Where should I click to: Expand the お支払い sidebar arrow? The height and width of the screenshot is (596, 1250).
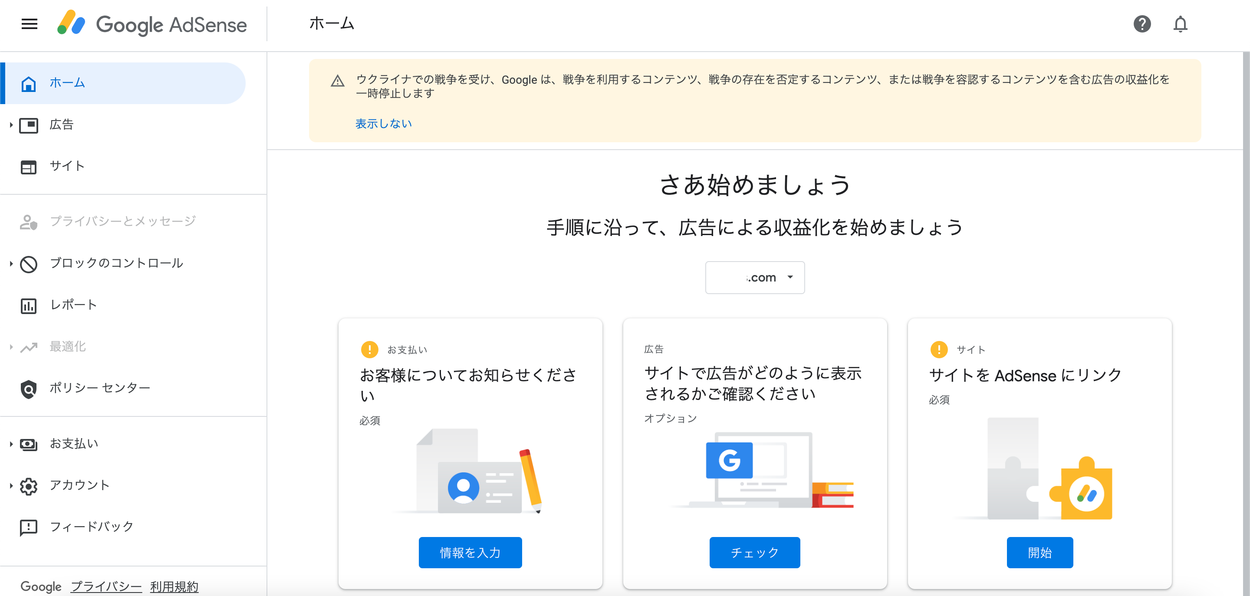11,444
